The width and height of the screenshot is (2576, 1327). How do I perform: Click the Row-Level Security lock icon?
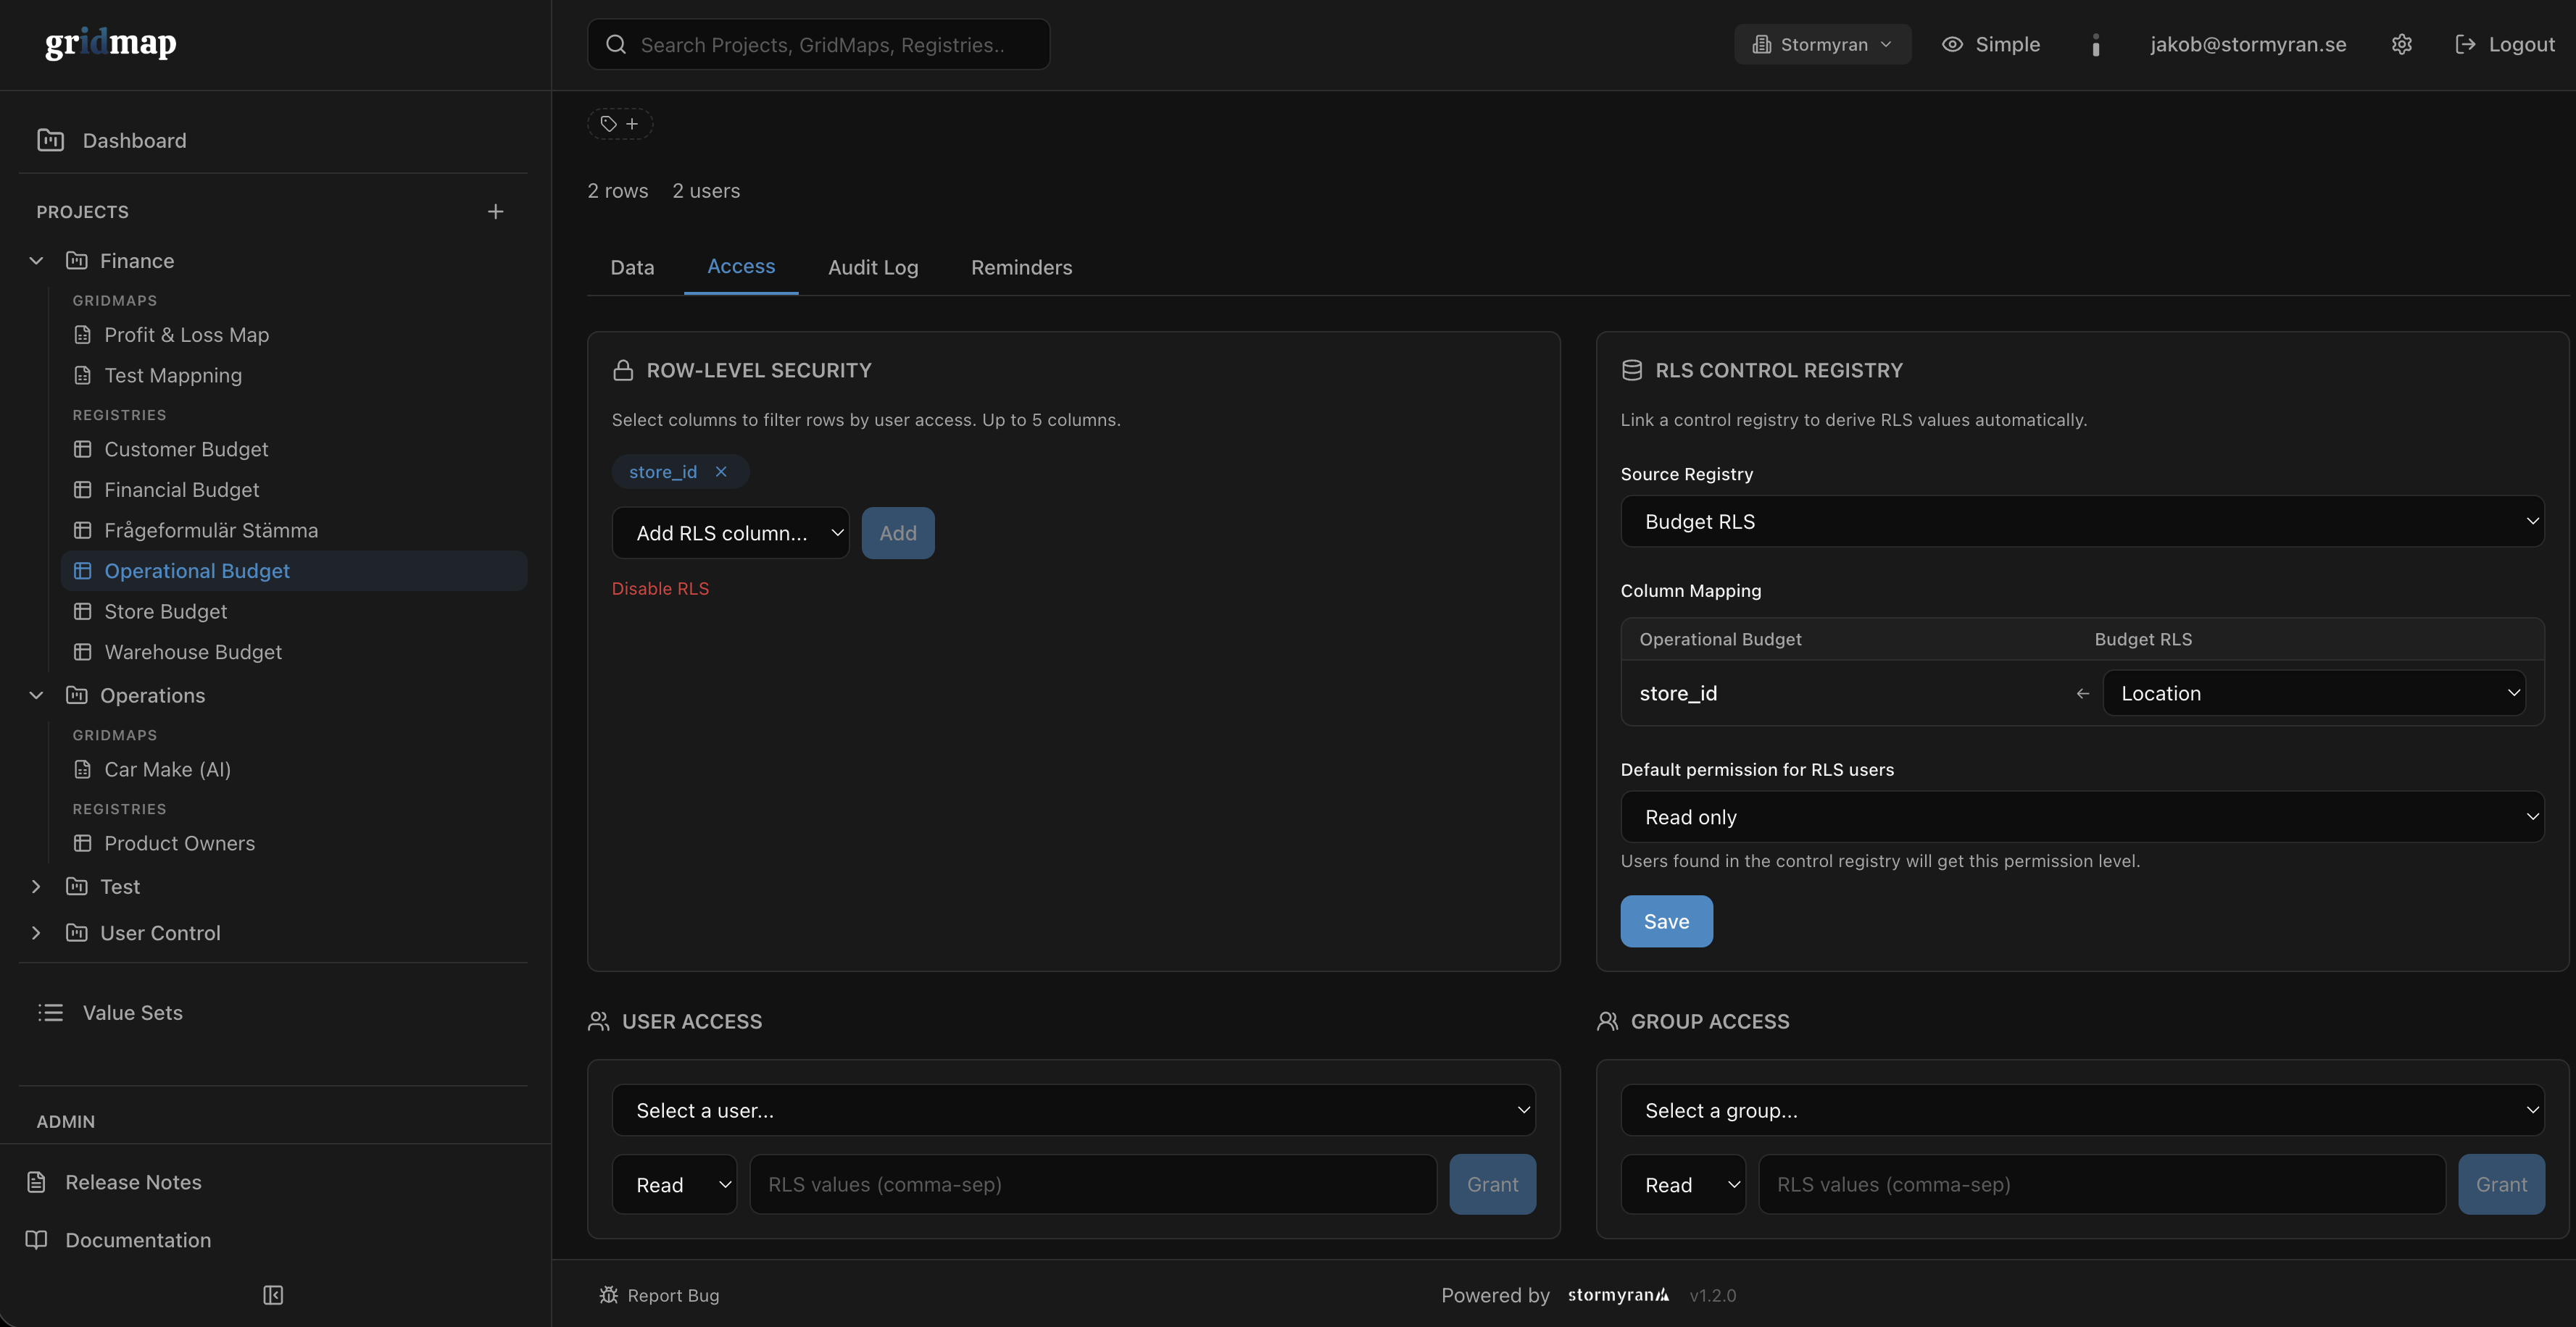(x=623, y=369)
